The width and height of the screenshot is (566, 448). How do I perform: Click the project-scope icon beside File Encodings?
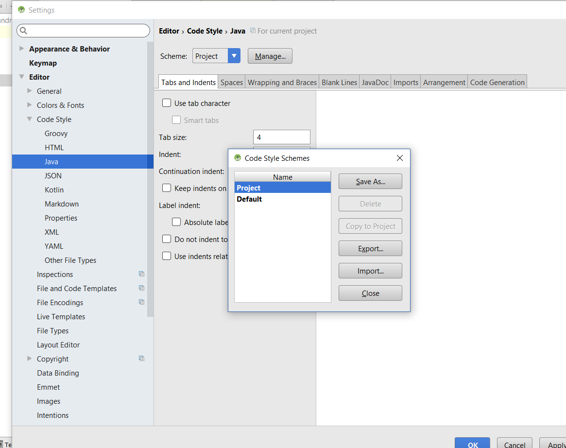141,302
